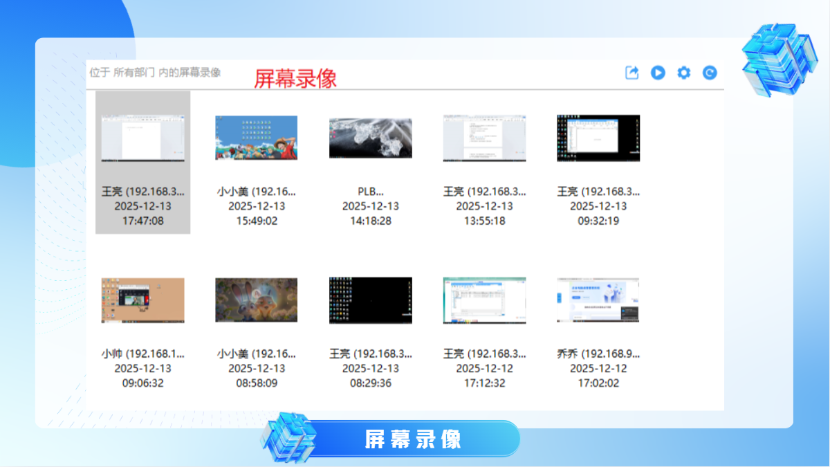Image resolution: width=830 pixels, height=467 pixels.
Task: Click the 乔乔 (192.168.9... name label
Action: click(598, 354)
